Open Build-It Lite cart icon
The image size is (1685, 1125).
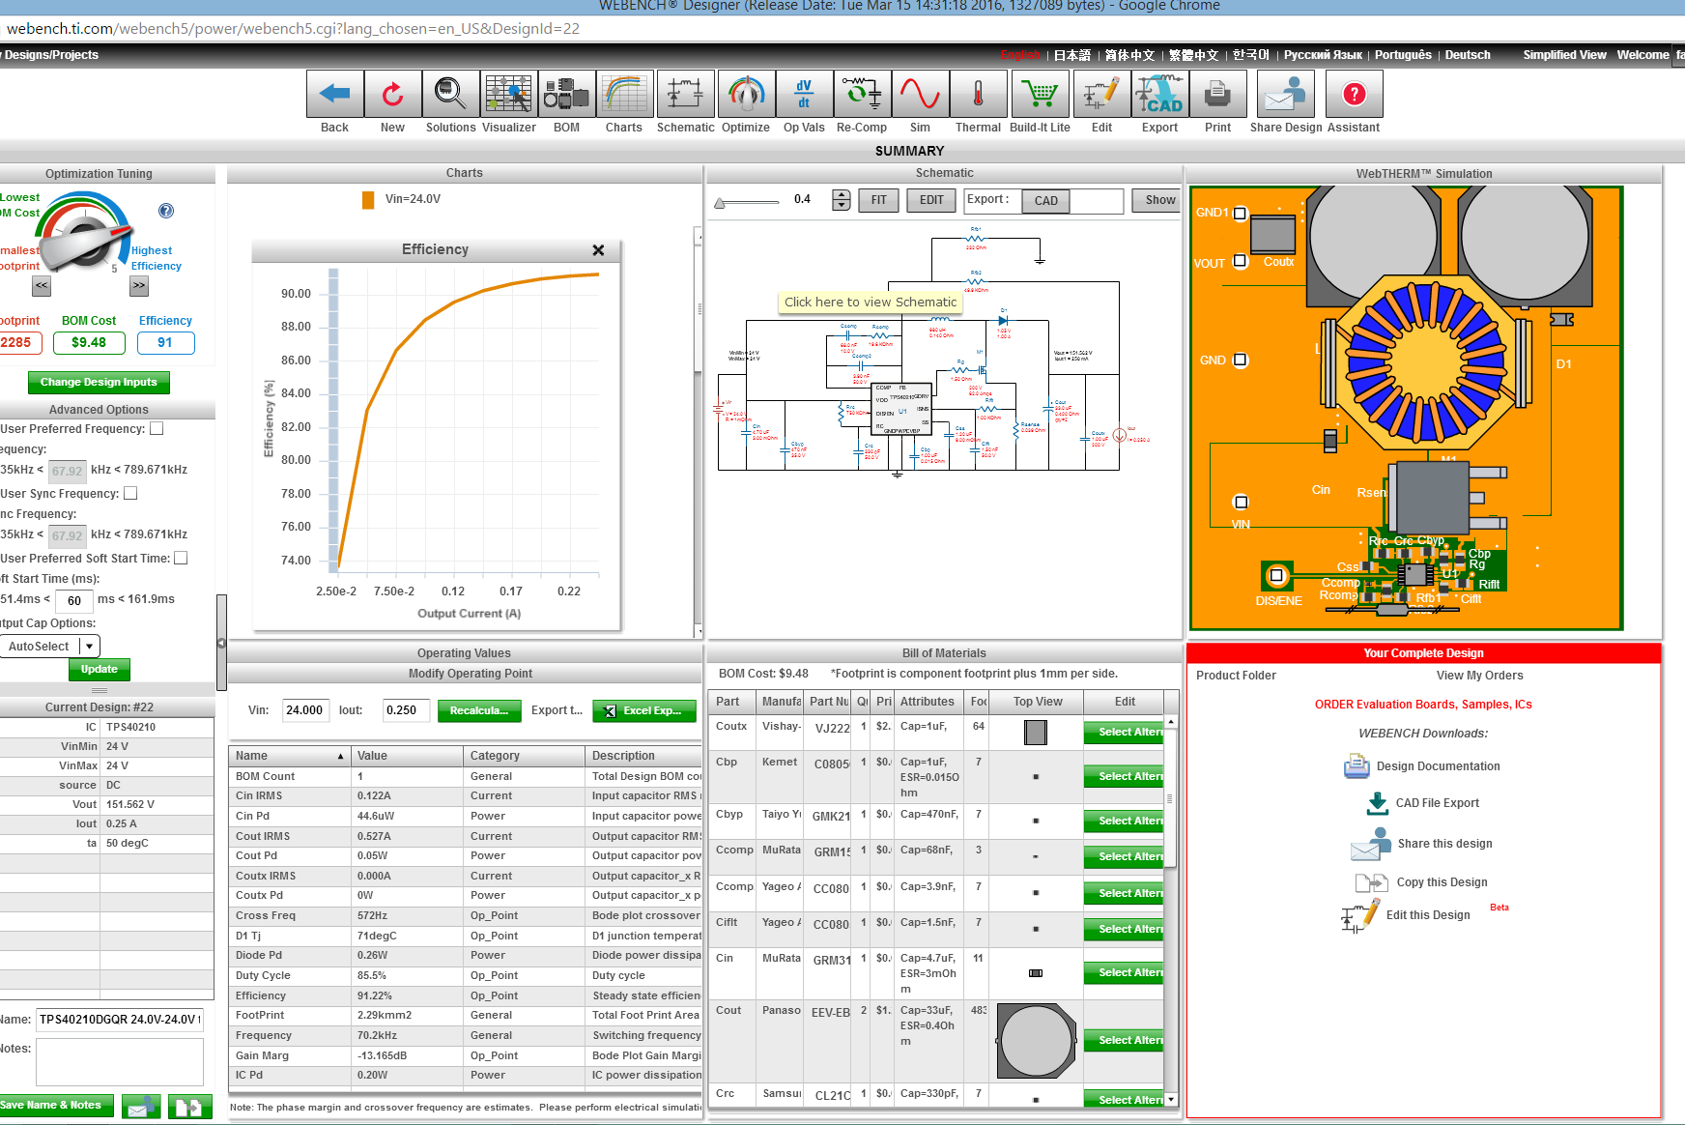pos(1040,95)
